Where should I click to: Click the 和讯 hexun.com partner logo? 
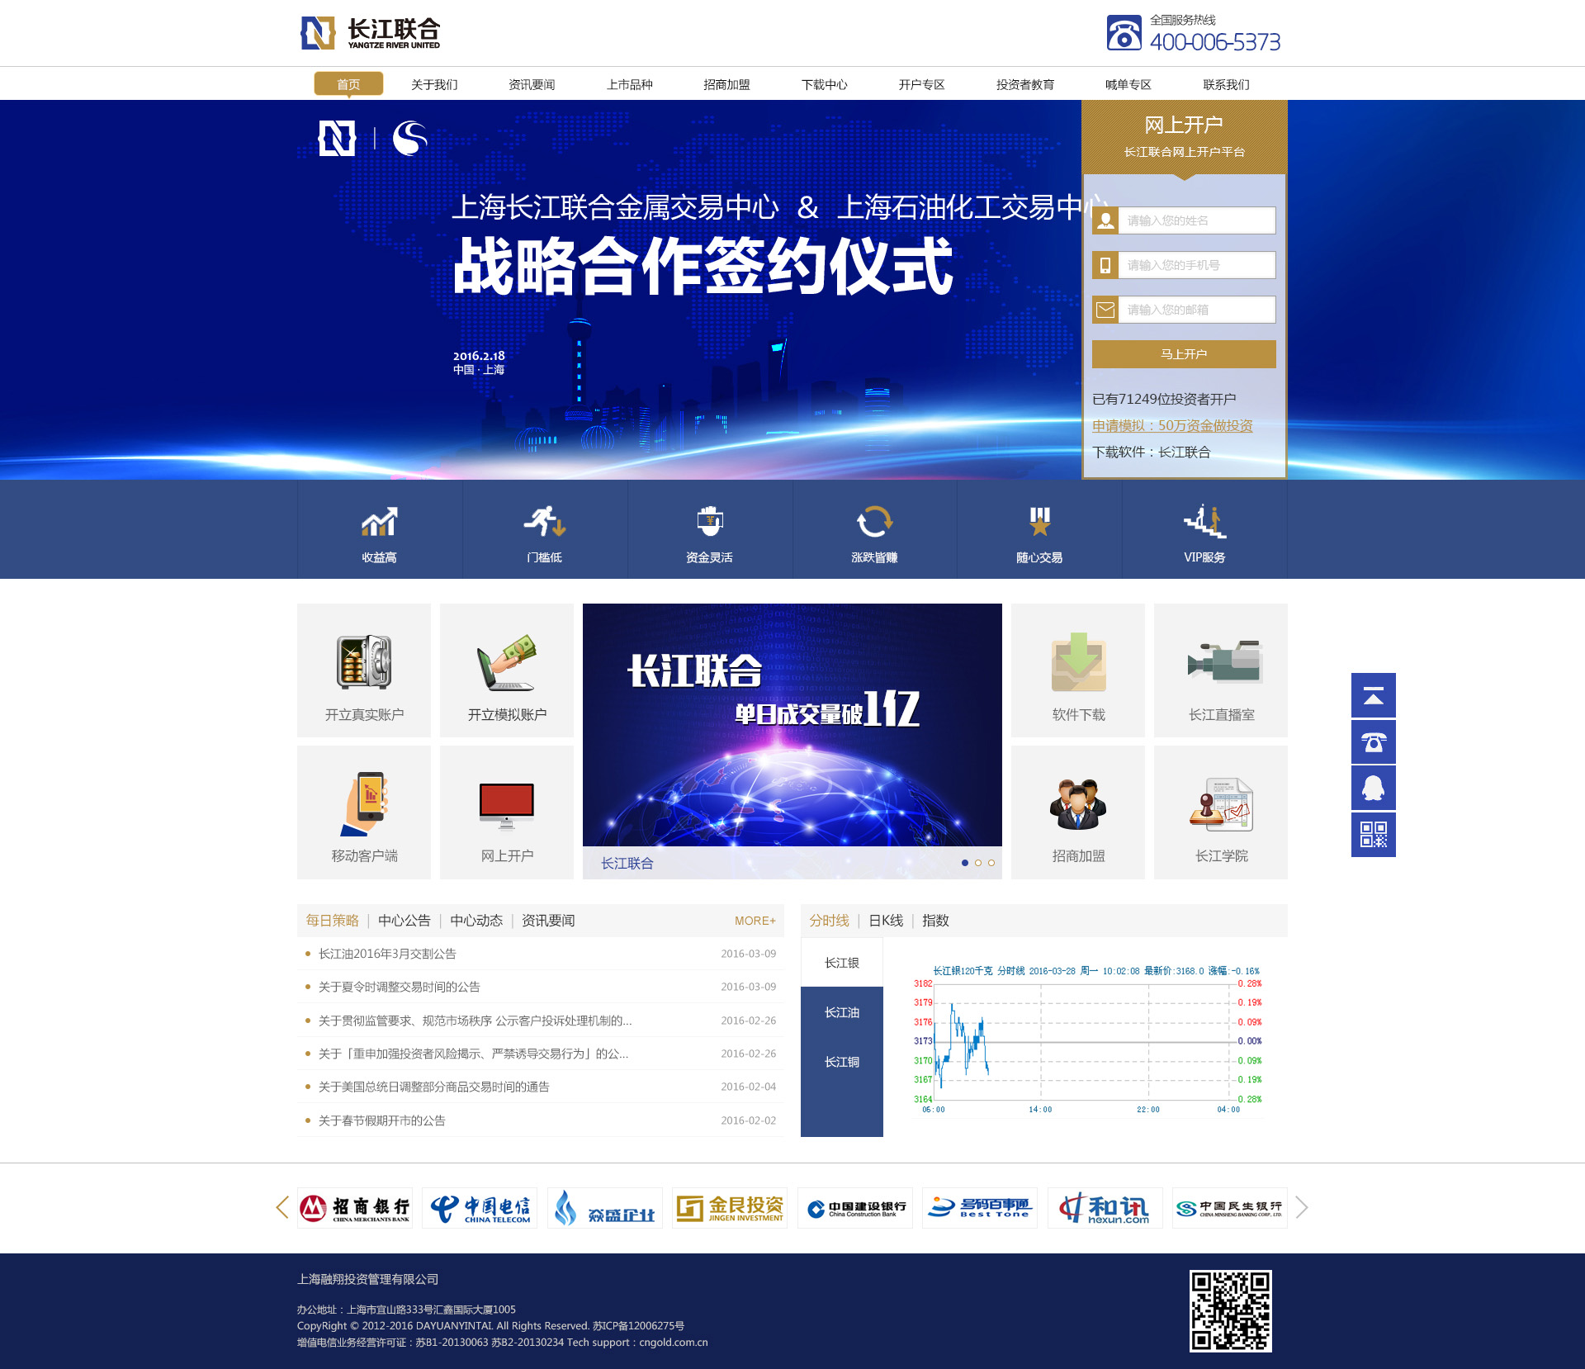click(x=1105, y=1208)
